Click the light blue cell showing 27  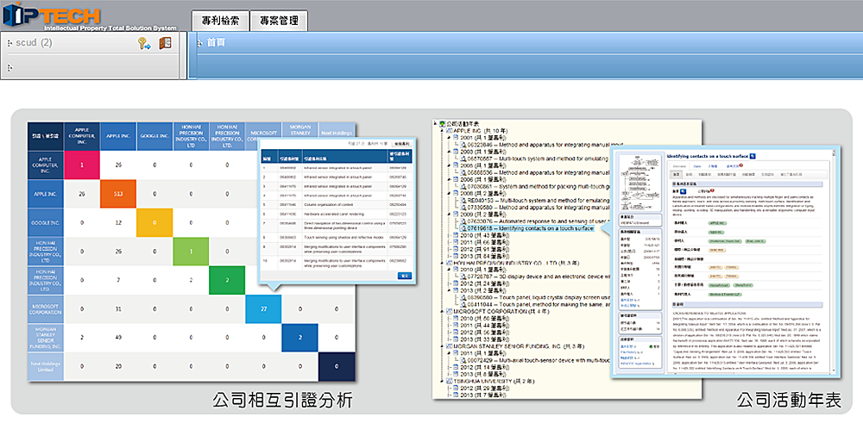point(263,309)
